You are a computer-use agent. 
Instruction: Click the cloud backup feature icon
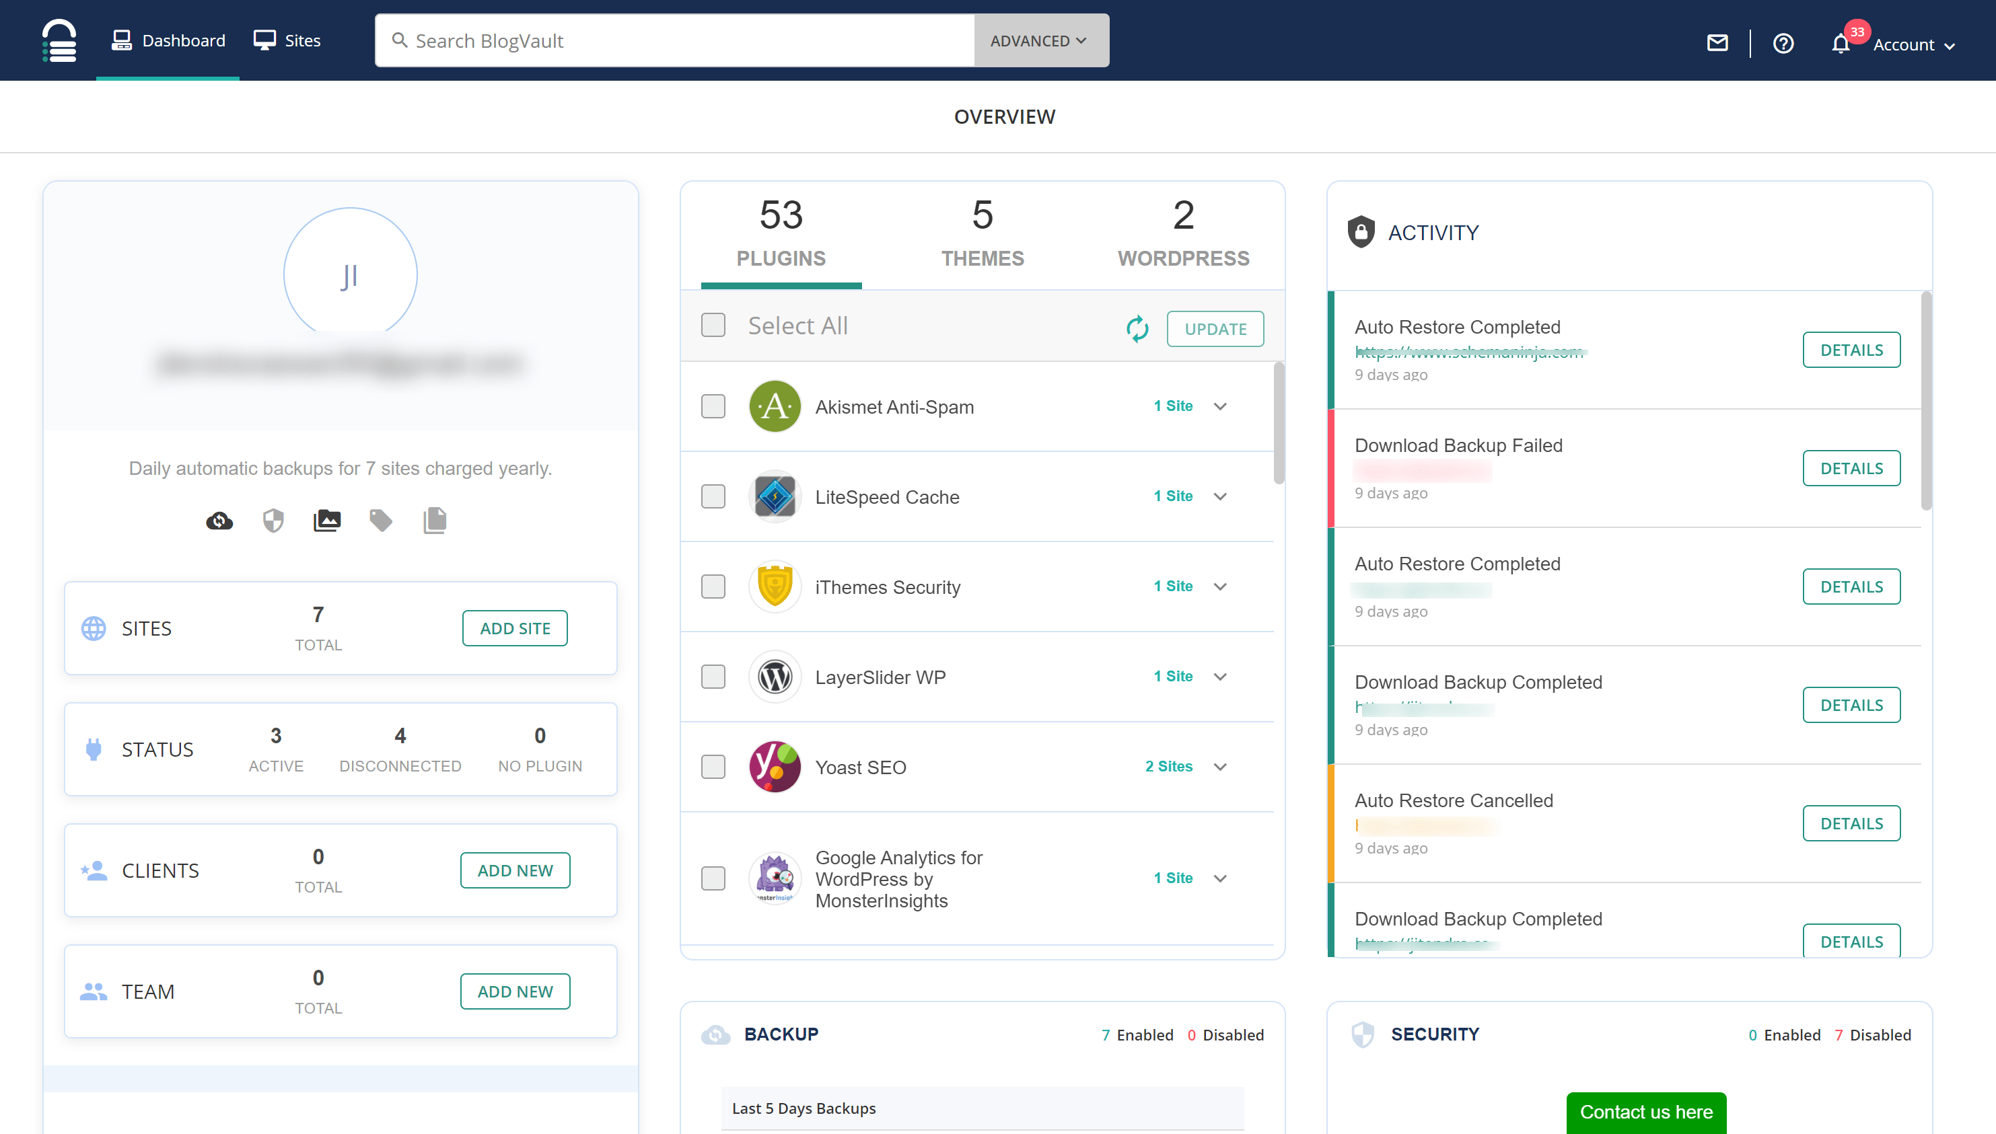(x=219, y=521)
